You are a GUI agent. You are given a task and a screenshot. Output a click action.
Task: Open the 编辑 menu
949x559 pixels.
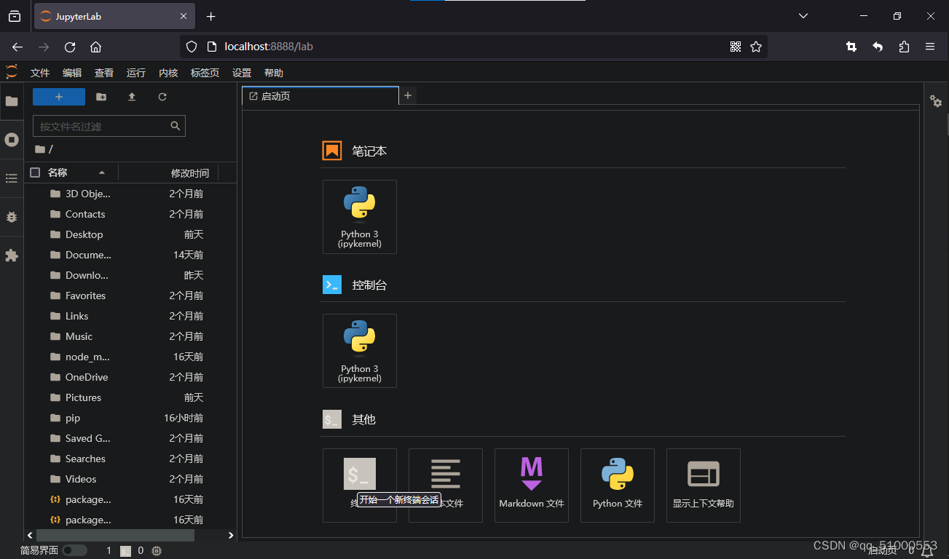pos(72,73)
